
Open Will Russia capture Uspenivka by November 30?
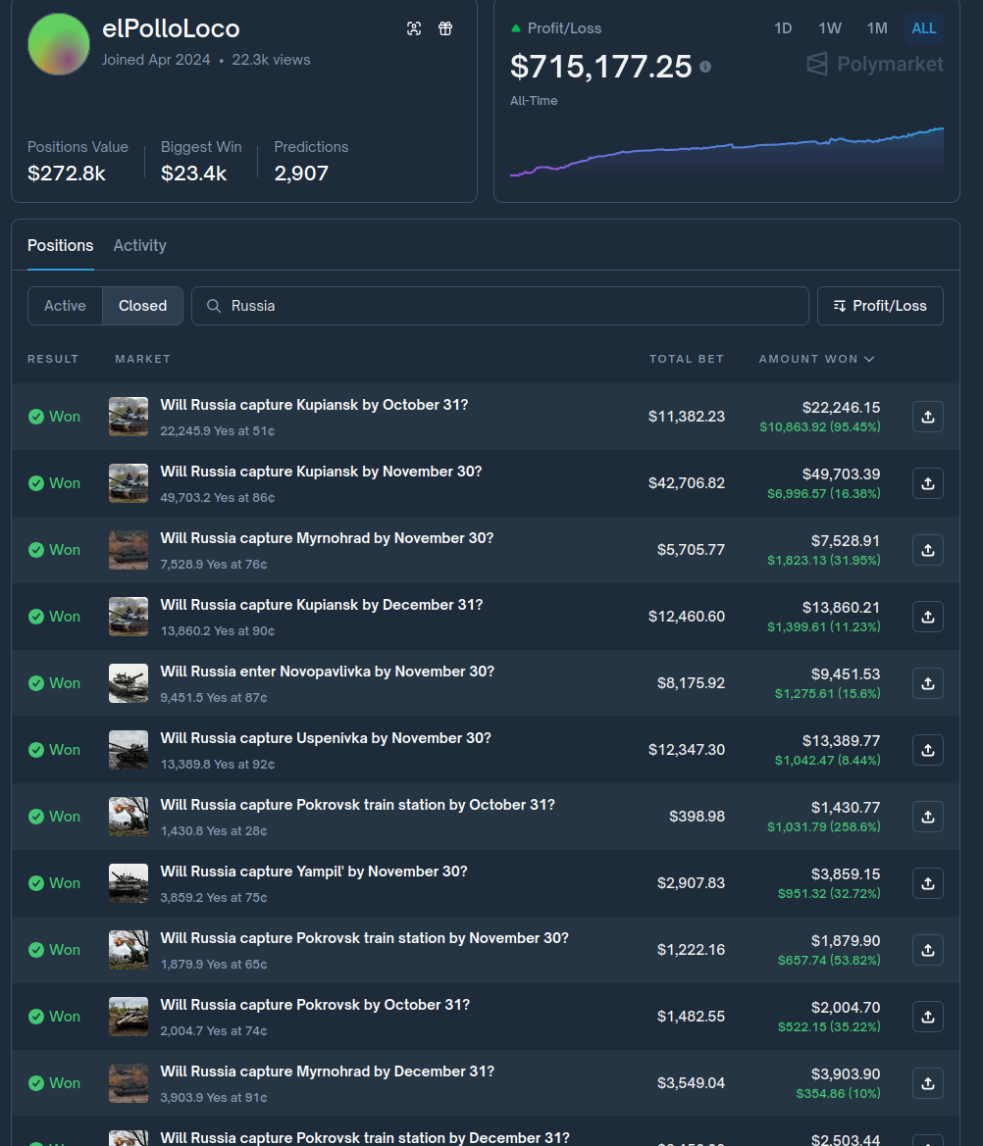(x=326, y=738)
